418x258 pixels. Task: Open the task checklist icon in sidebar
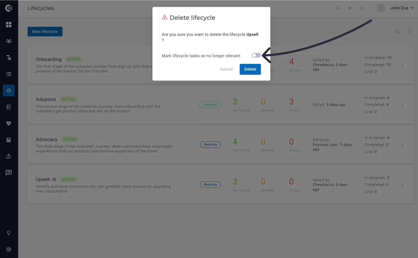(x=9, y=74)
